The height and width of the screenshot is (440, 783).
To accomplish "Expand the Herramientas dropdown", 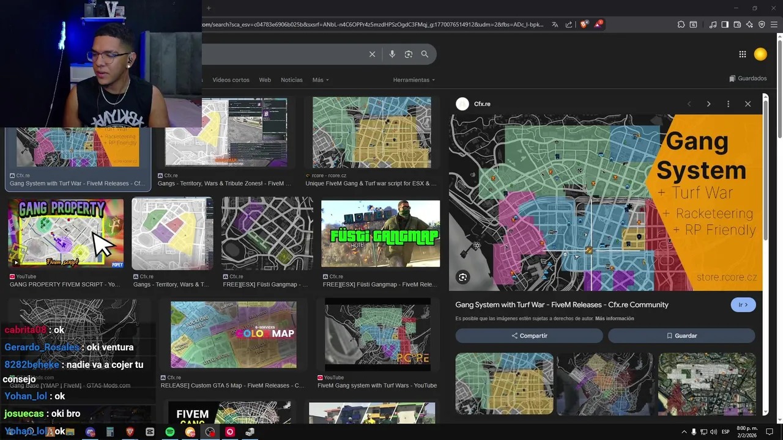I will coord(414,80).
